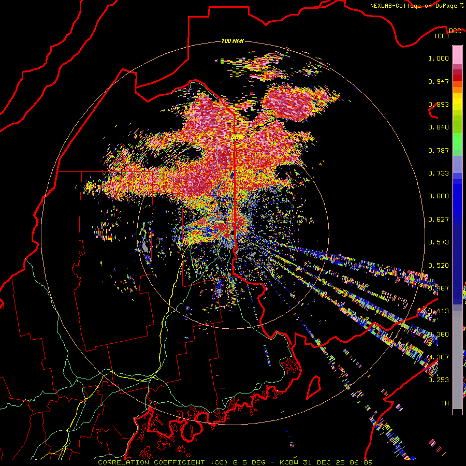The width and height of the screenshot is (466, 466).
Task: Click the 0.787 legend value
Action: click(x=439, y=150)
